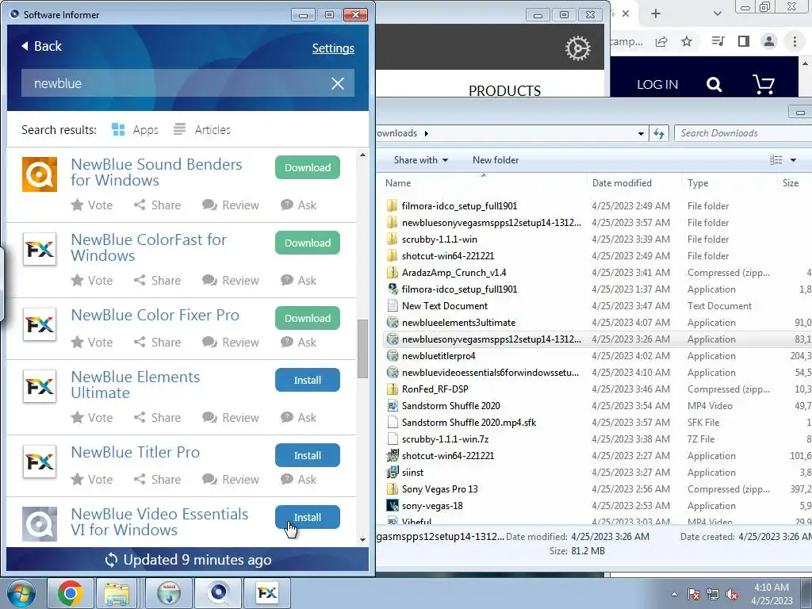812x609 pixels.
Task: Select the newblueelements3ultimate file
Action: pyautogui.click(x=458, y=323)
